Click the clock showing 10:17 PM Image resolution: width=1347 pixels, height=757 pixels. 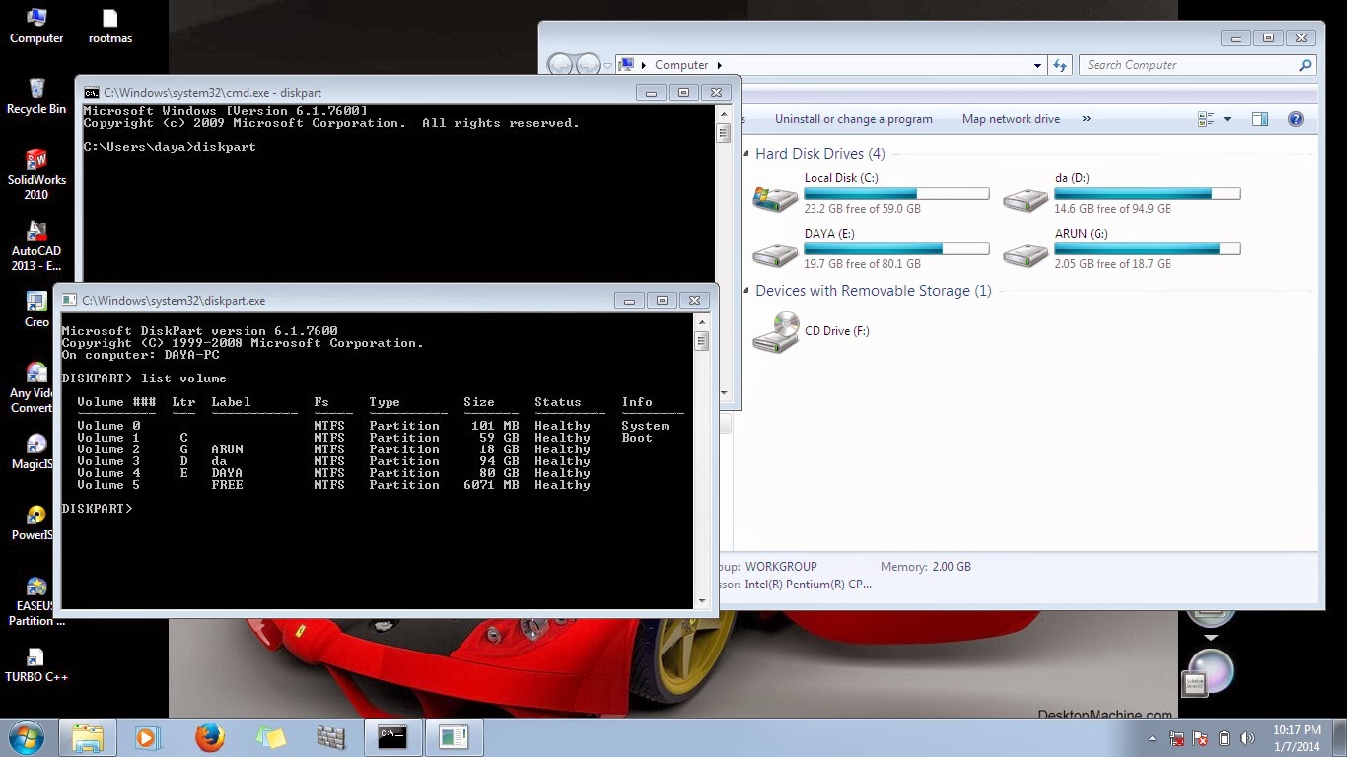(x=1297, y=730)
